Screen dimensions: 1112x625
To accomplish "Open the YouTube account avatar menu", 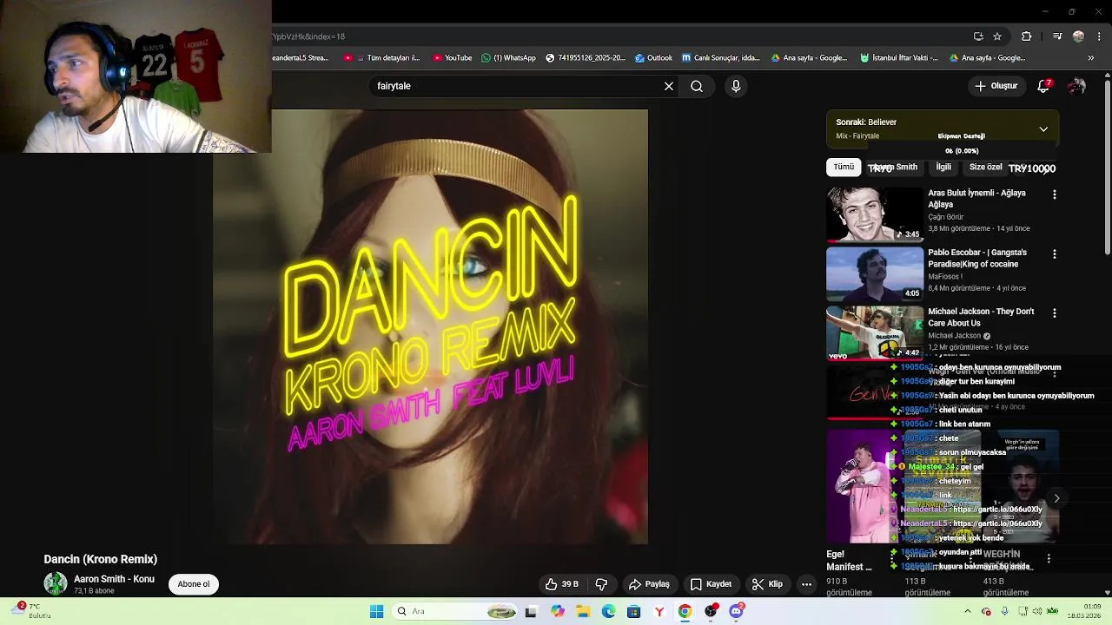I will pos(1076,86).
